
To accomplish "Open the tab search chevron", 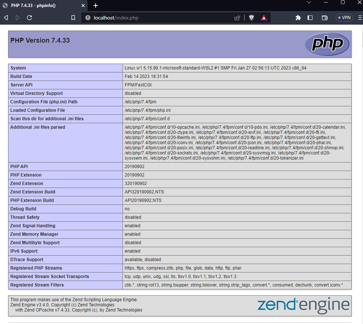I will pyautogui.click(x=309, y=3).
